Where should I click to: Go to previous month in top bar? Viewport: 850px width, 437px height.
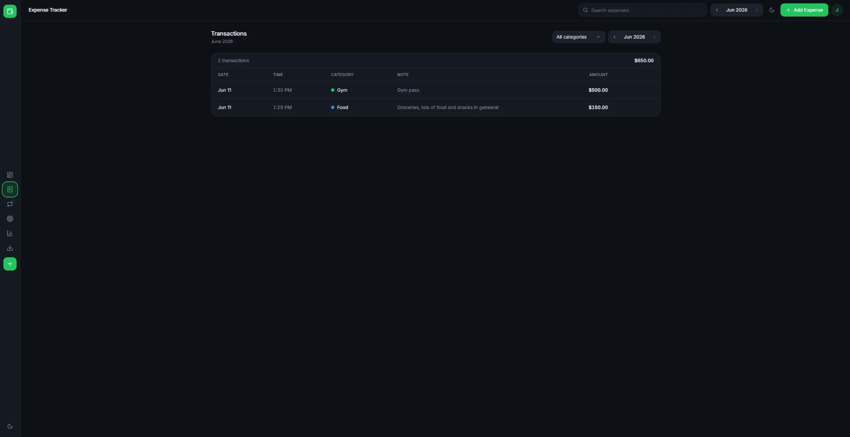(x=717, y=10)
